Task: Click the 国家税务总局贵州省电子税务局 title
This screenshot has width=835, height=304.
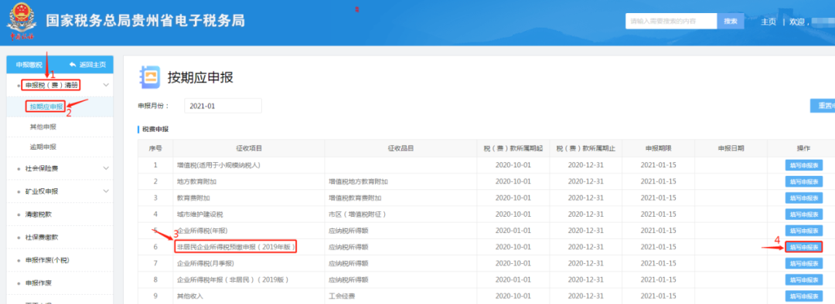Action: [145, 22]
